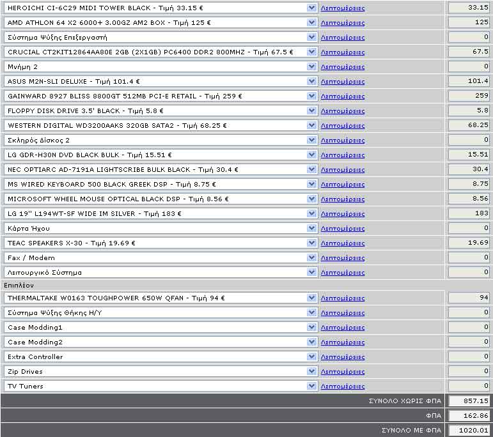Open Λεπτομέρειες link for Zip Drives row
This screenshot has height=437, width=493.
[x=343, y=372]
